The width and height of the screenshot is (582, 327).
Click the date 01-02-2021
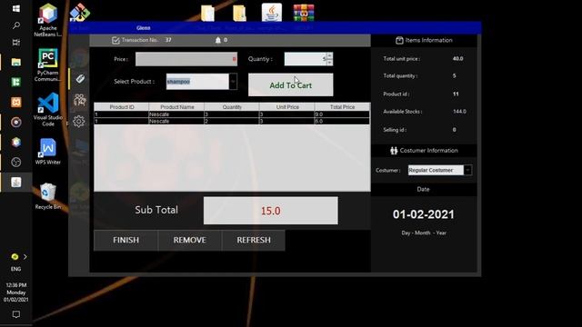(424, 214)
